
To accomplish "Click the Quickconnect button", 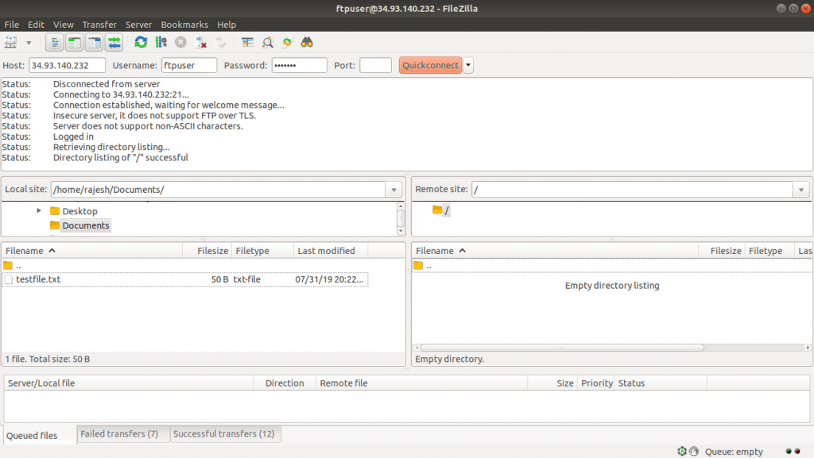I will 430,65.
